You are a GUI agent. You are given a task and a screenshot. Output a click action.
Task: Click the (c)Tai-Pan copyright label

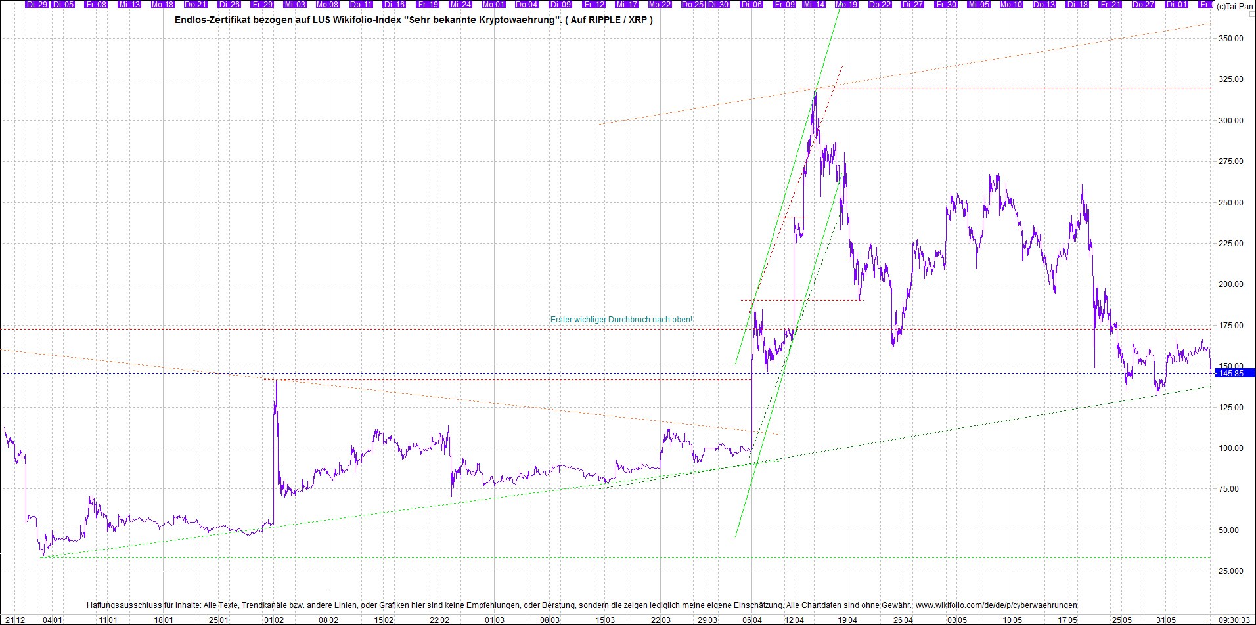1235,7
